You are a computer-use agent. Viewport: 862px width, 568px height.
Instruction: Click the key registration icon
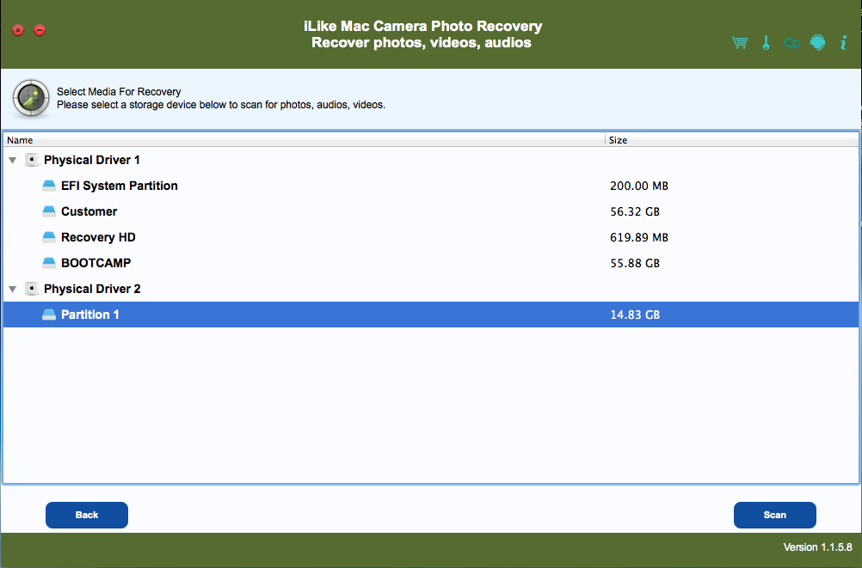coord(766,43)
